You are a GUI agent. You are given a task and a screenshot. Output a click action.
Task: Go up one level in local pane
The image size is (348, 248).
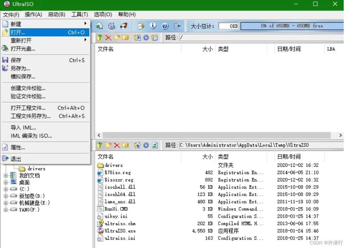coord(100,145)
